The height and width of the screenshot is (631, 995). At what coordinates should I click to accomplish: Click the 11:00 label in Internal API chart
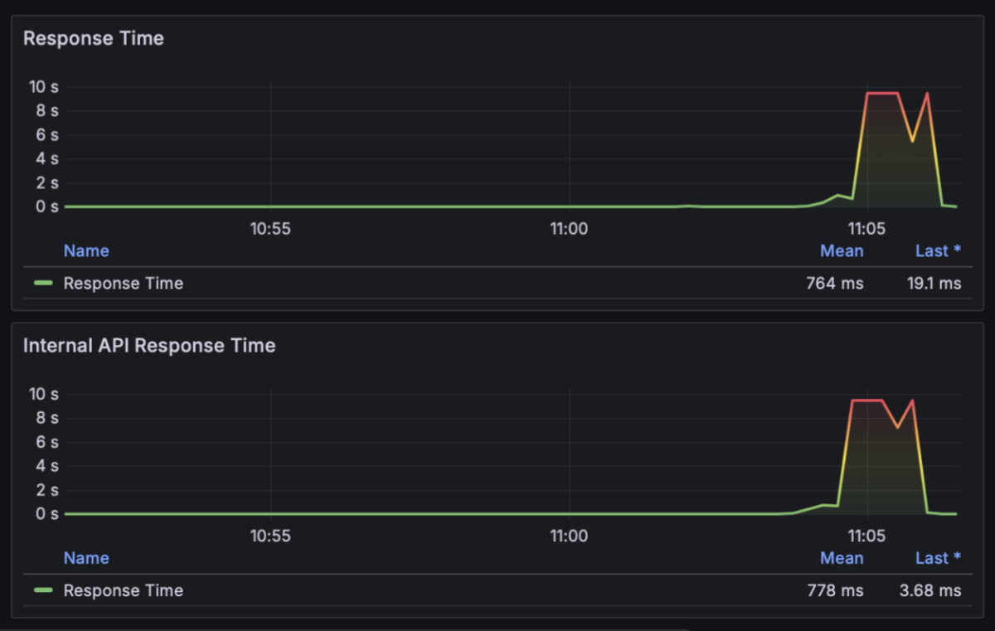(569, 536)
